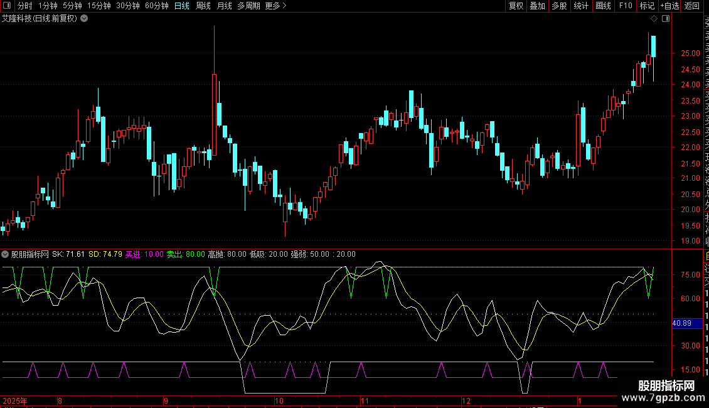Toggle the left sidebar panel icon
Viewport: 709px width, 408px height.
tap(6, 6)
